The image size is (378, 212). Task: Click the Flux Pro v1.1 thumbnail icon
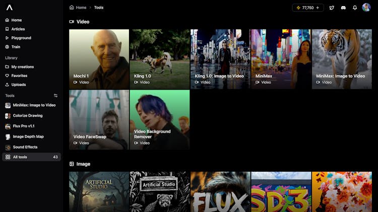click(8, 126)
